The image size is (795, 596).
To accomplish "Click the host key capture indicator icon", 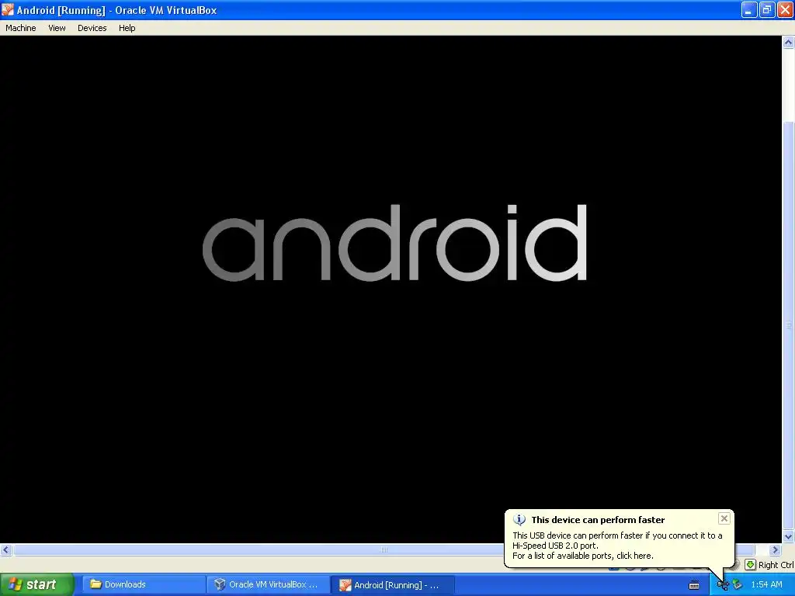I will click(750, 565).
